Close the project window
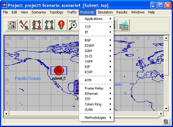The height and width of the screenshot is (127, 173). tap(168, 5)
